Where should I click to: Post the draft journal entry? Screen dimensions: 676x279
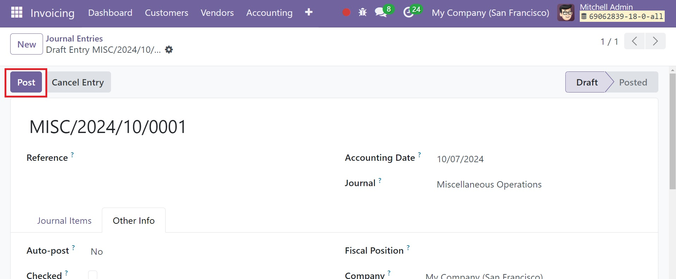click(26, 82)
